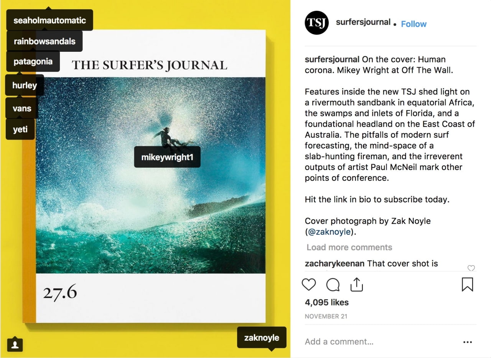Open comments via the speech bubble icon
The width and height of the screenshot is (491, 358).
click(333, 285)
